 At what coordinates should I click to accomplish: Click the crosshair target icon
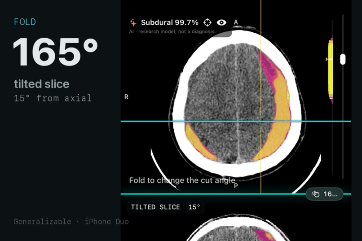pos(207,22)
